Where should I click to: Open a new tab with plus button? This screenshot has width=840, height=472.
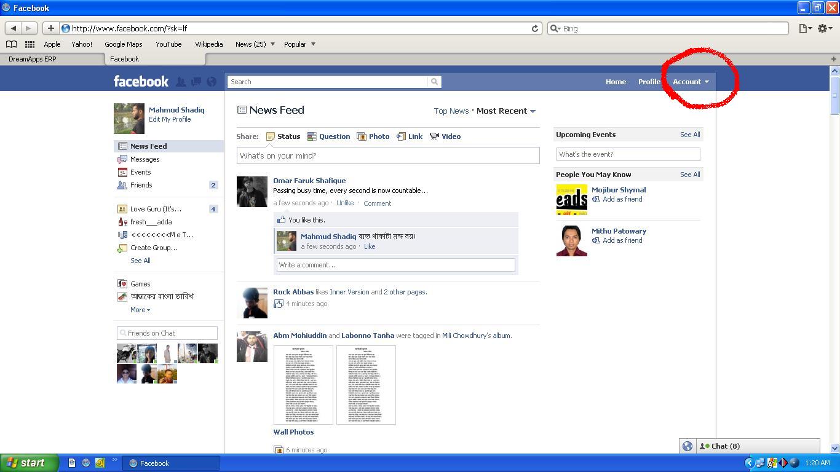pos(834,59)
